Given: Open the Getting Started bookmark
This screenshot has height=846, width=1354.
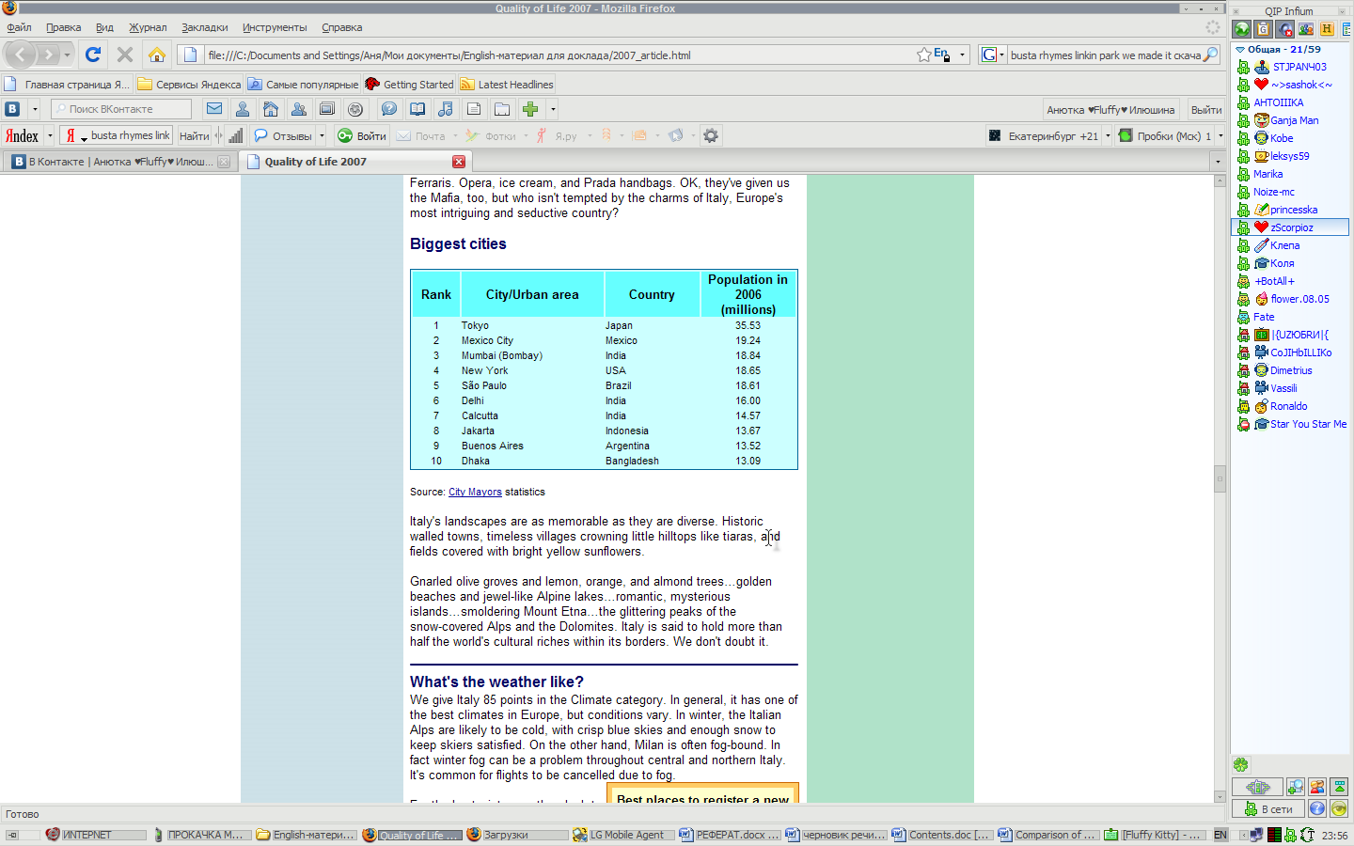Looking at the screenshot, I should [409, 84].
